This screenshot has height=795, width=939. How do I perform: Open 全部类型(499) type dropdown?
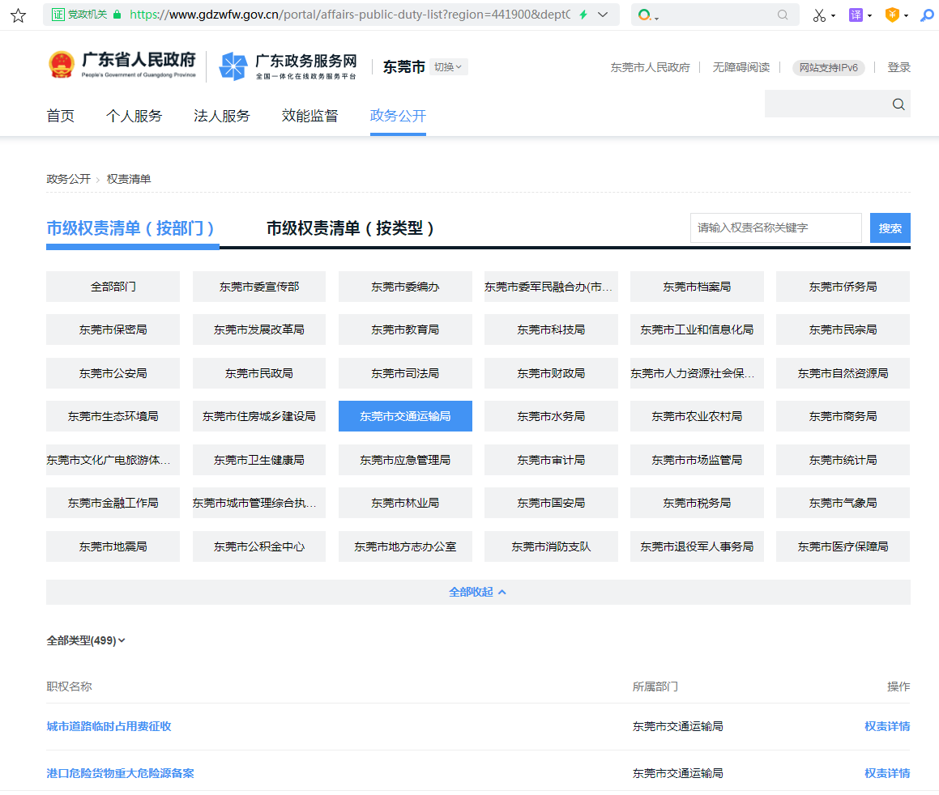[x=86, y=640]
